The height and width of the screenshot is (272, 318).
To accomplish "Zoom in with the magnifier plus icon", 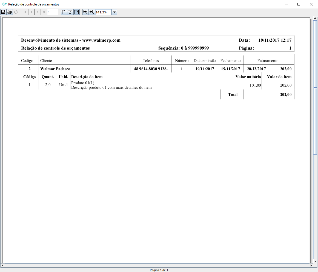I will click(85, 12).
